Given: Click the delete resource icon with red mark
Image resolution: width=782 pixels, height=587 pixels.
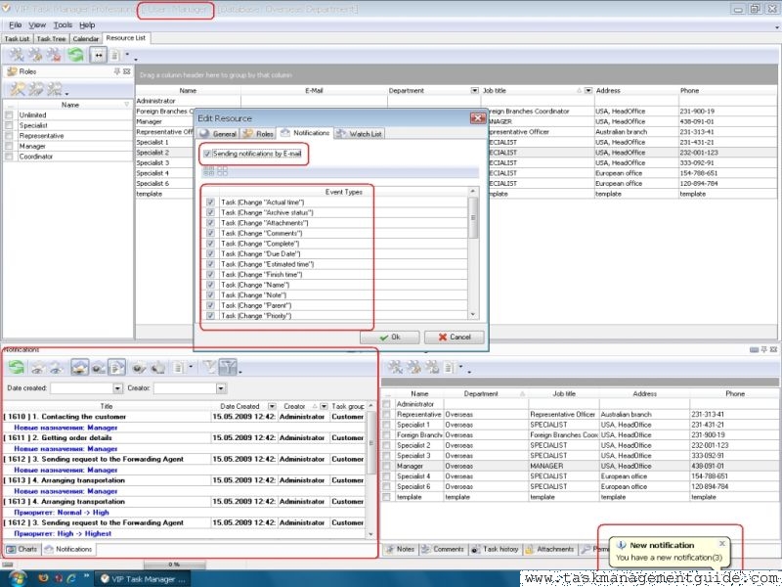Looking at the screenshot, I should tap(54, 55).
